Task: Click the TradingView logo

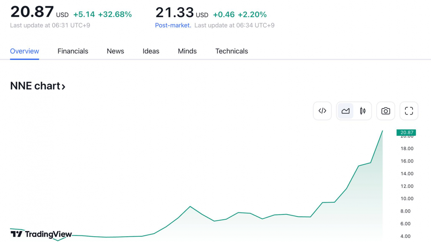Action: [x=41, y=234]
